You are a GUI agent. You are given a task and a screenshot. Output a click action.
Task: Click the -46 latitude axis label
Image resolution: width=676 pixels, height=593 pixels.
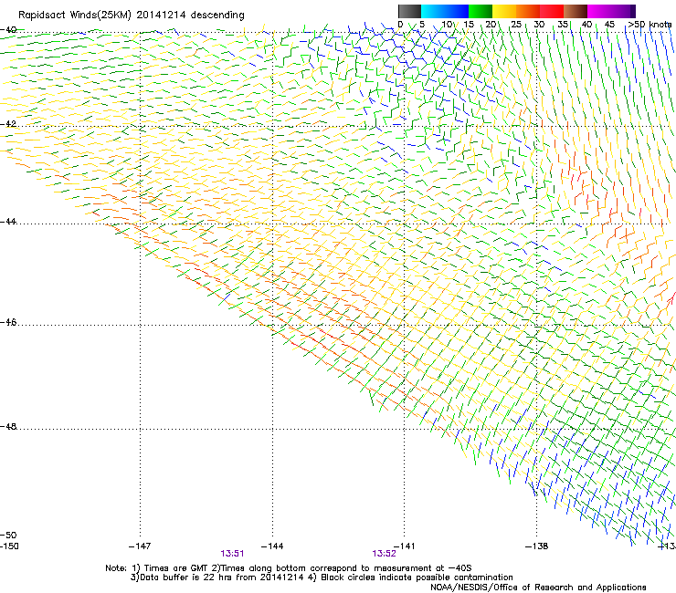(8, 323)
